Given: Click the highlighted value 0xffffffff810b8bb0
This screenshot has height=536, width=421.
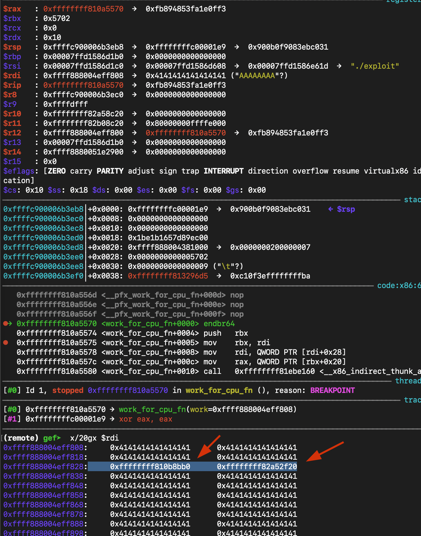Looking at the screenshot, I should [150, 467].
